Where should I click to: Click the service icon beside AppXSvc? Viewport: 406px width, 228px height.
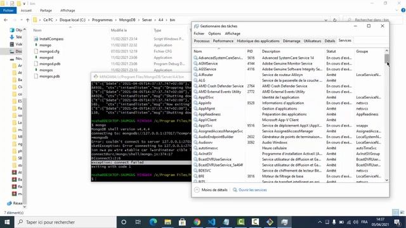pyautogui.click(x=196, y=125)
